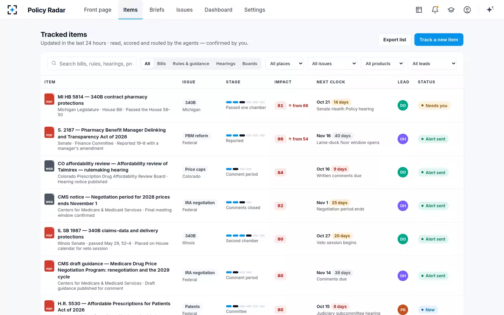The image size is (504, 315).
Task: Click stage progress bar for MI HB 5814
Action: [x=245, y=102]
